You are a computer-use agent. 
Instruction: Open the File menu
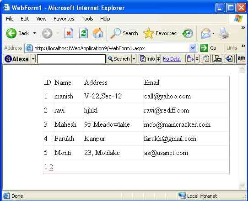(10, 19)
